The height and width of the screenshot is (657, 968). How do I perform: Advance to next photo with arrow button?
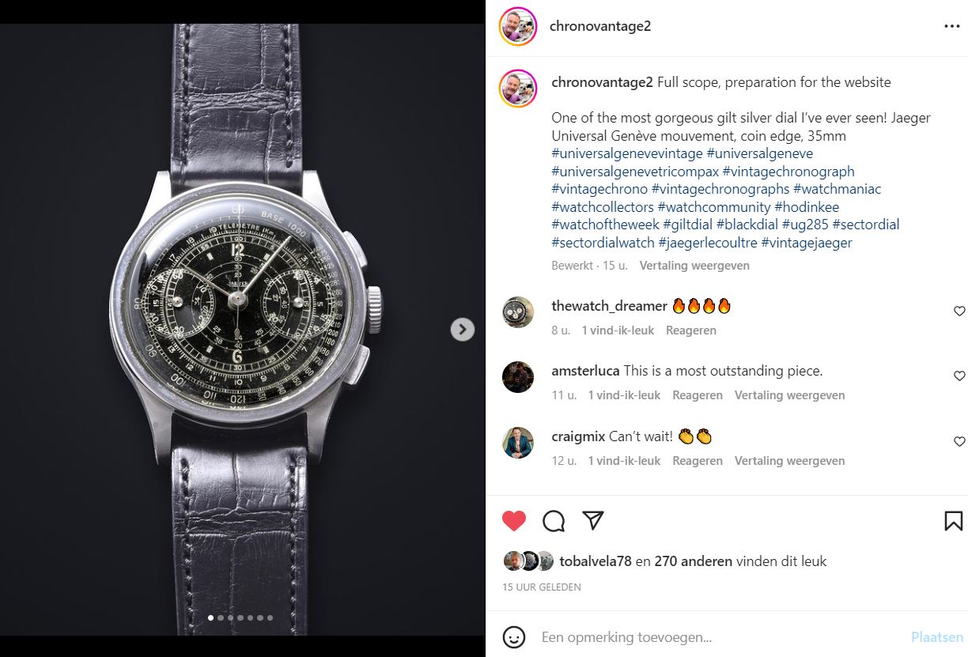tap(463, 329)
